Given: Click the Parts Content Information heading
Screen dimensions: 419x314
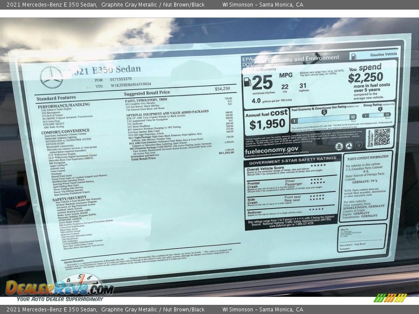Looking at the screenshot, I should click(x=368, y=157).
